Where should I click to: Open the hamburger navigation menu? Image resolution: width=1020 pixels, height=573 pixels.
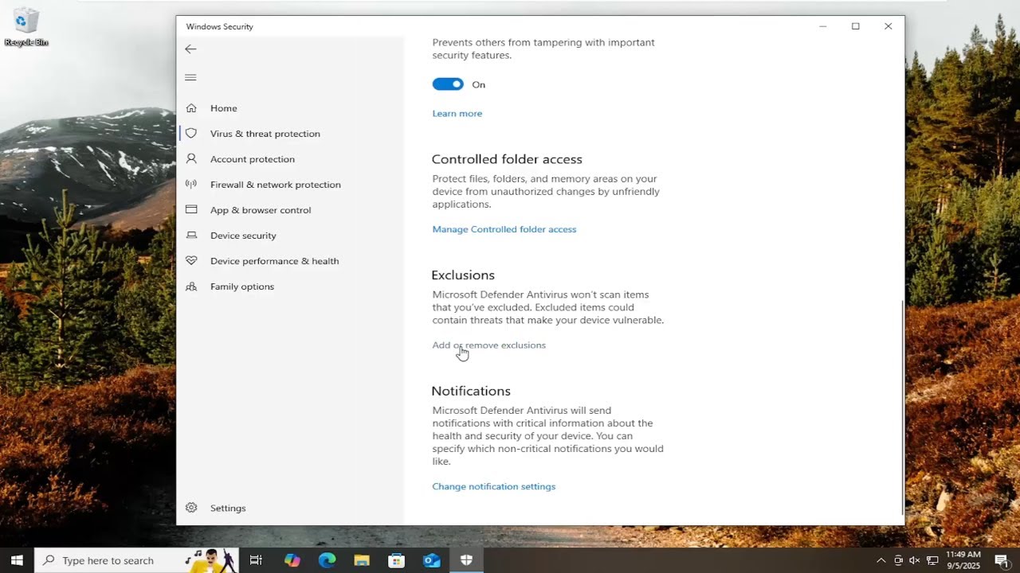tap(190, 77)
